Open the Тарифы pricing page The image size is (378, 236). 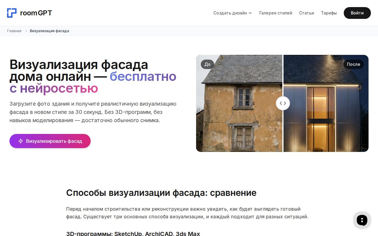tap(329, 13)
